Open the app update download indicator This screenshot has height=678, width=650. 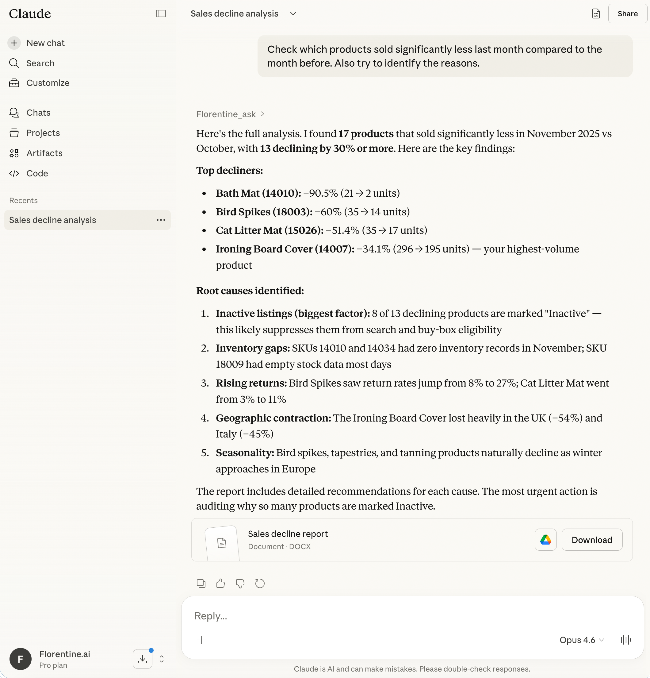click(143, 659)
